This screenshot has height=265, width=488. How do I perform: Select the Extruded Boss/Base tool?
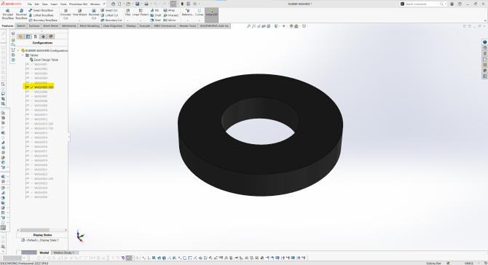(x=8, y=15)
